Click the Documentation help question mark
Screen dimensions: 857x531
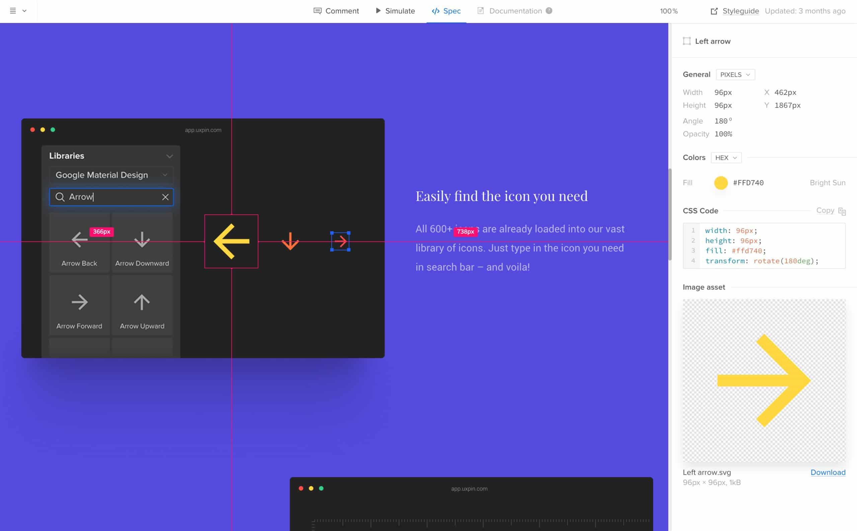tap(549, 11)
